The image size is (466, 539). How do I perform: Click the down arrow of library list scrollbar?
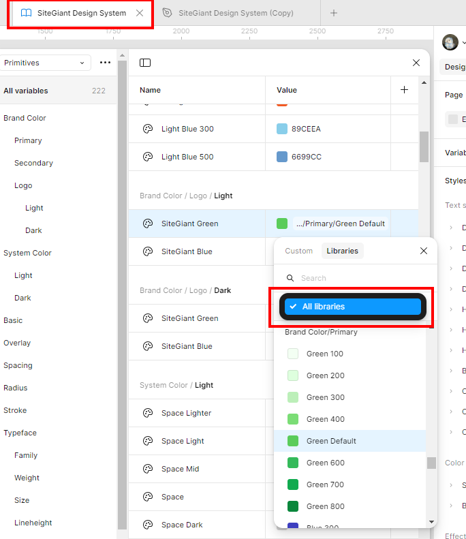coord(432,522)
